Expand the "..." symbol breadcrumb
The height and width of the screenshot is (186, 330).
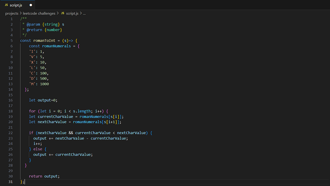coord(84,13)
